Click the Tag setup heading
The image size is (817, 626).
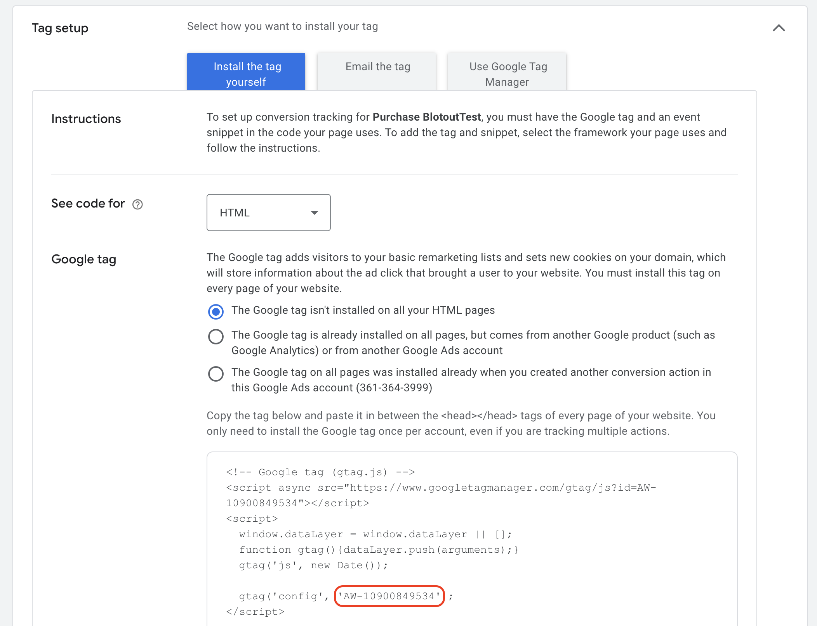60,28
